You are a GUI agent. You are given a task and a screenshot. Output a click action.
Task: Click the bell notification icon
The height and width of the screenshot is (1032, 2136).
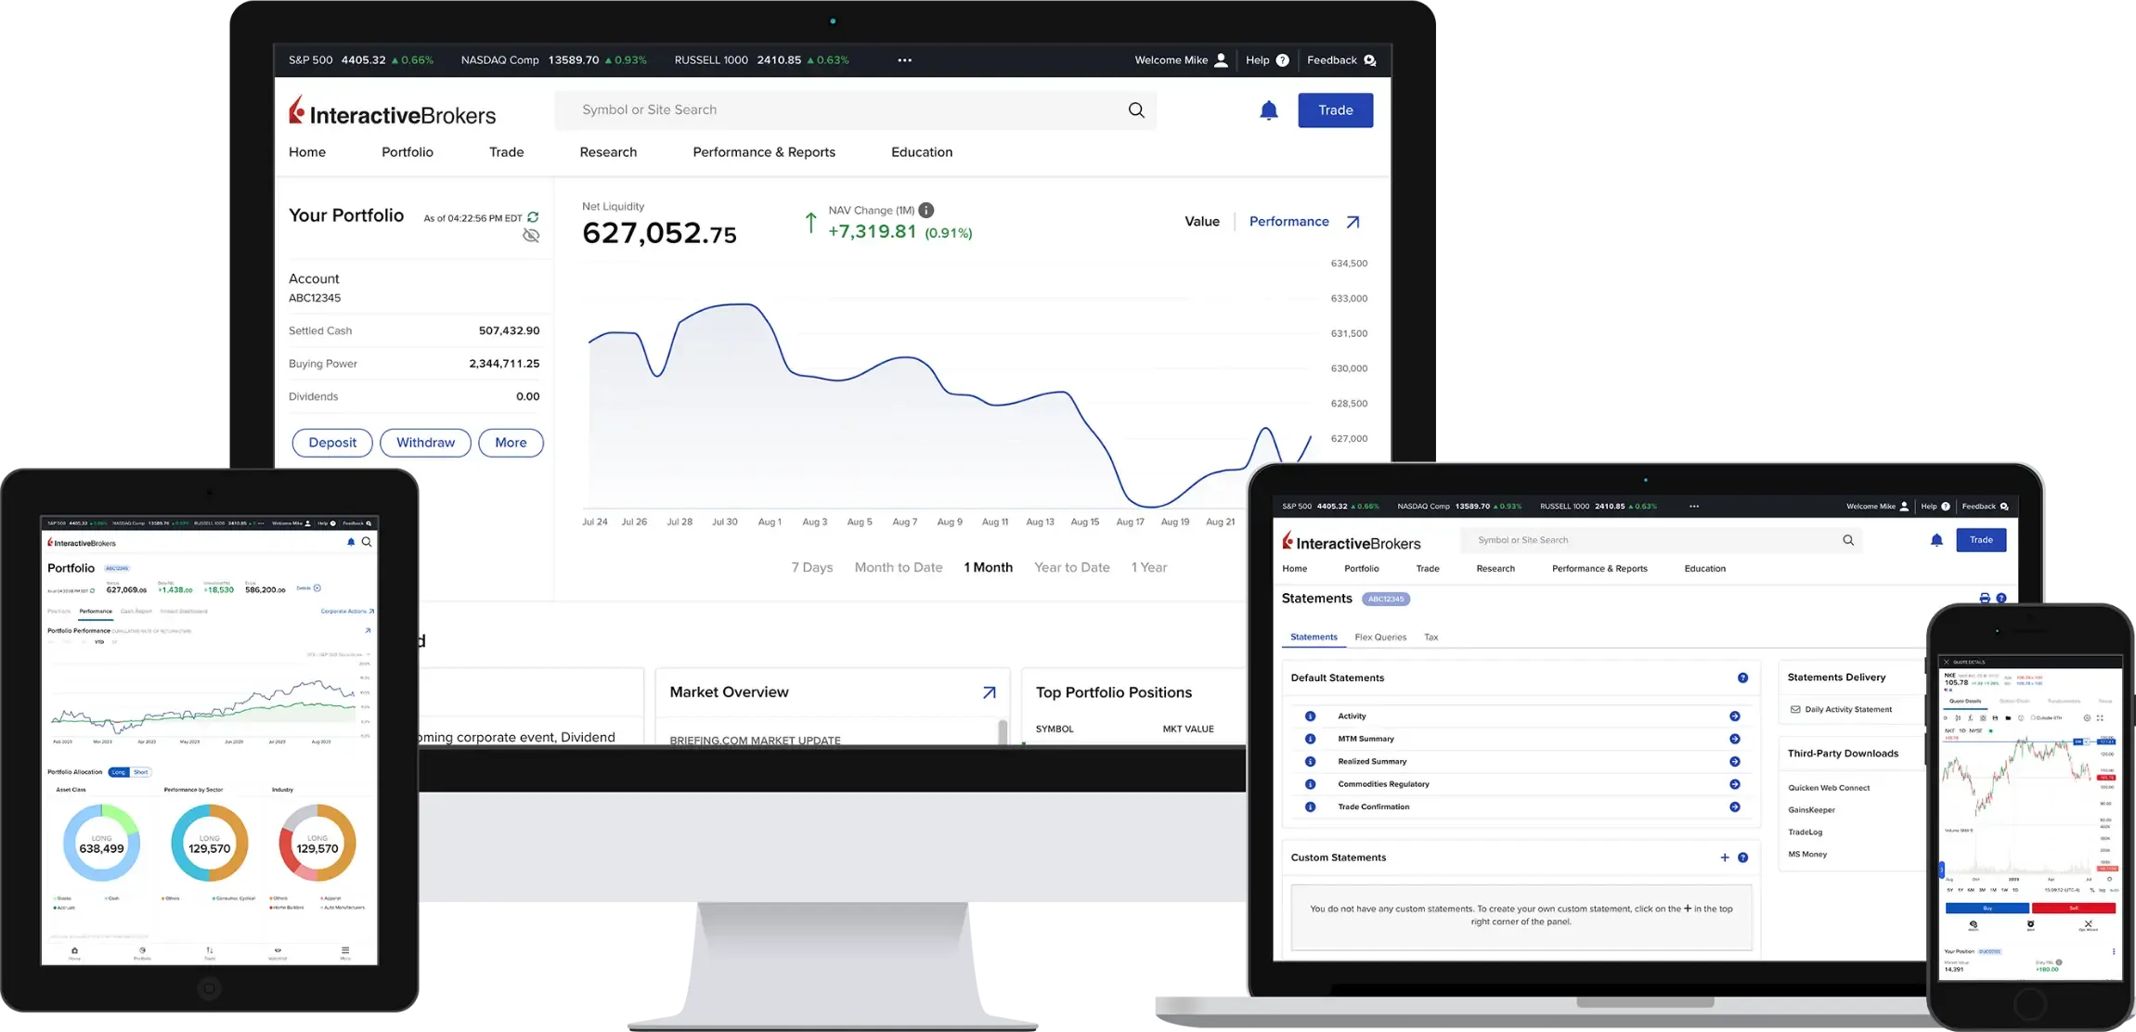1267,109
